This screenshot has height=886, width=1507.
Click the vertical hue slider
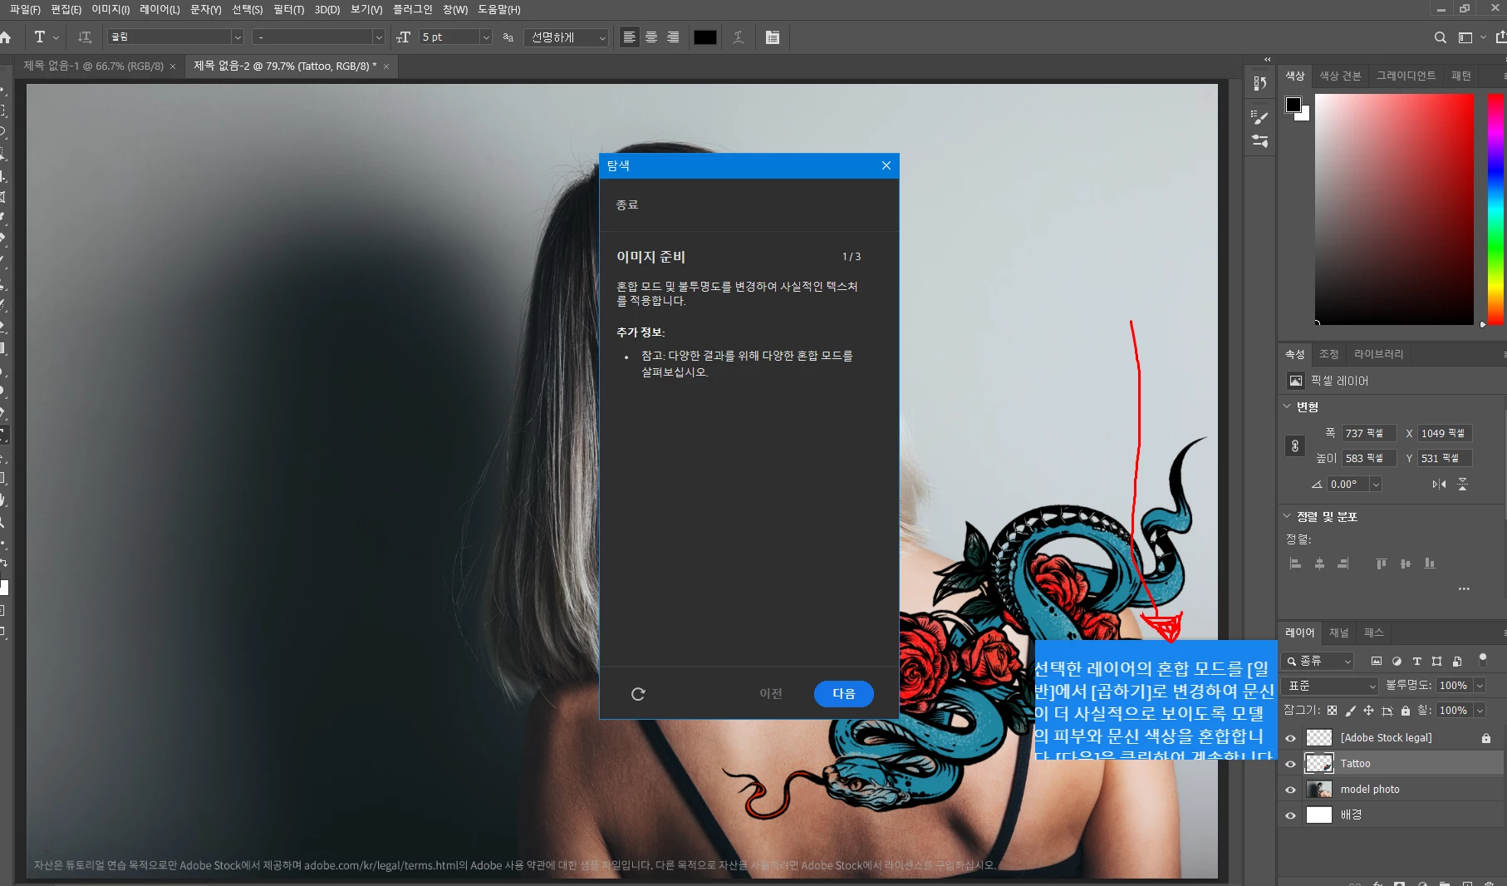point(1495,208)
